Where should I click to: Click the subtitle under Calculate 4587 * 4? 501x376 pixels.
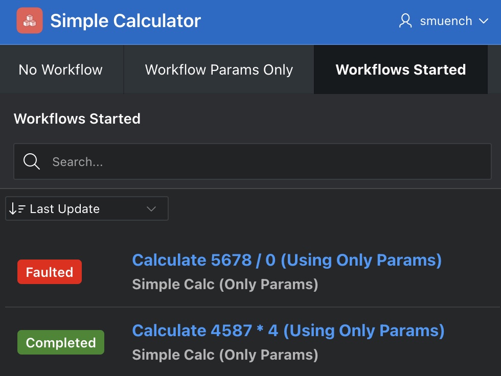pos(225,355)
